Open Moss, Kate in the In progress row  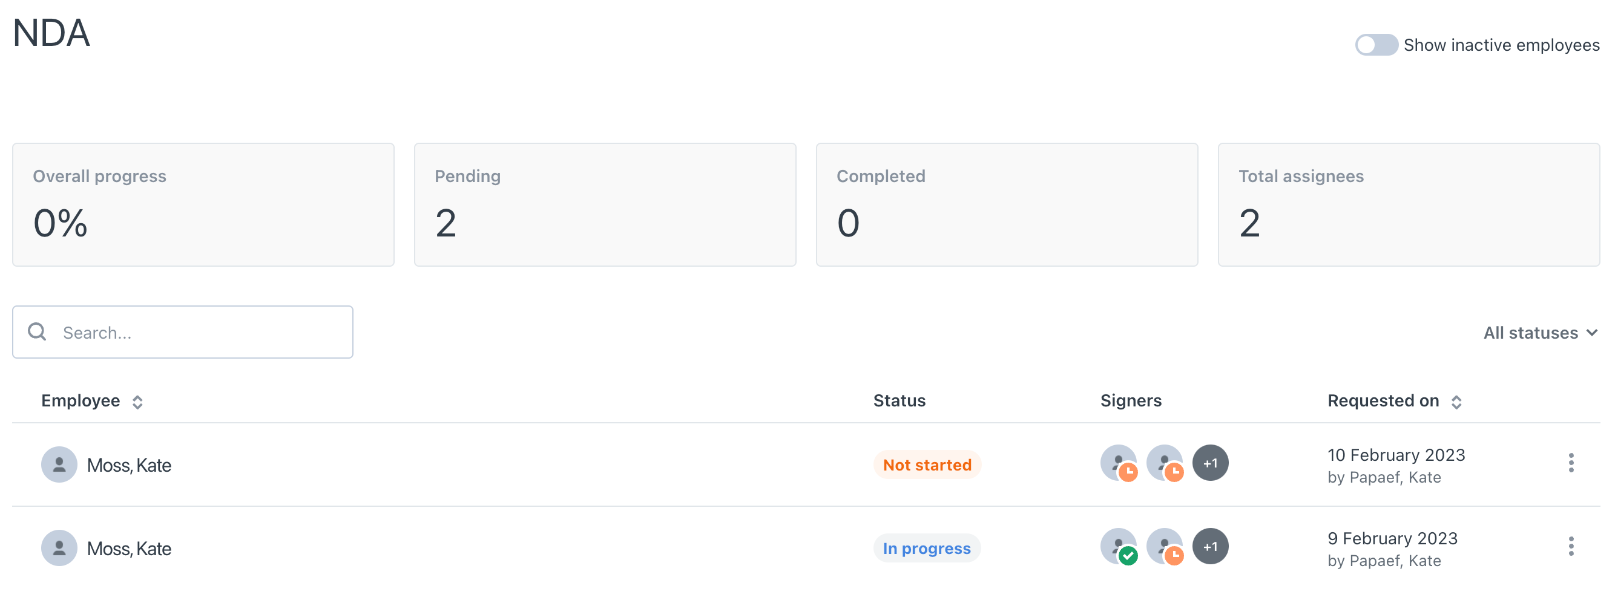click(x=129, y=549)
